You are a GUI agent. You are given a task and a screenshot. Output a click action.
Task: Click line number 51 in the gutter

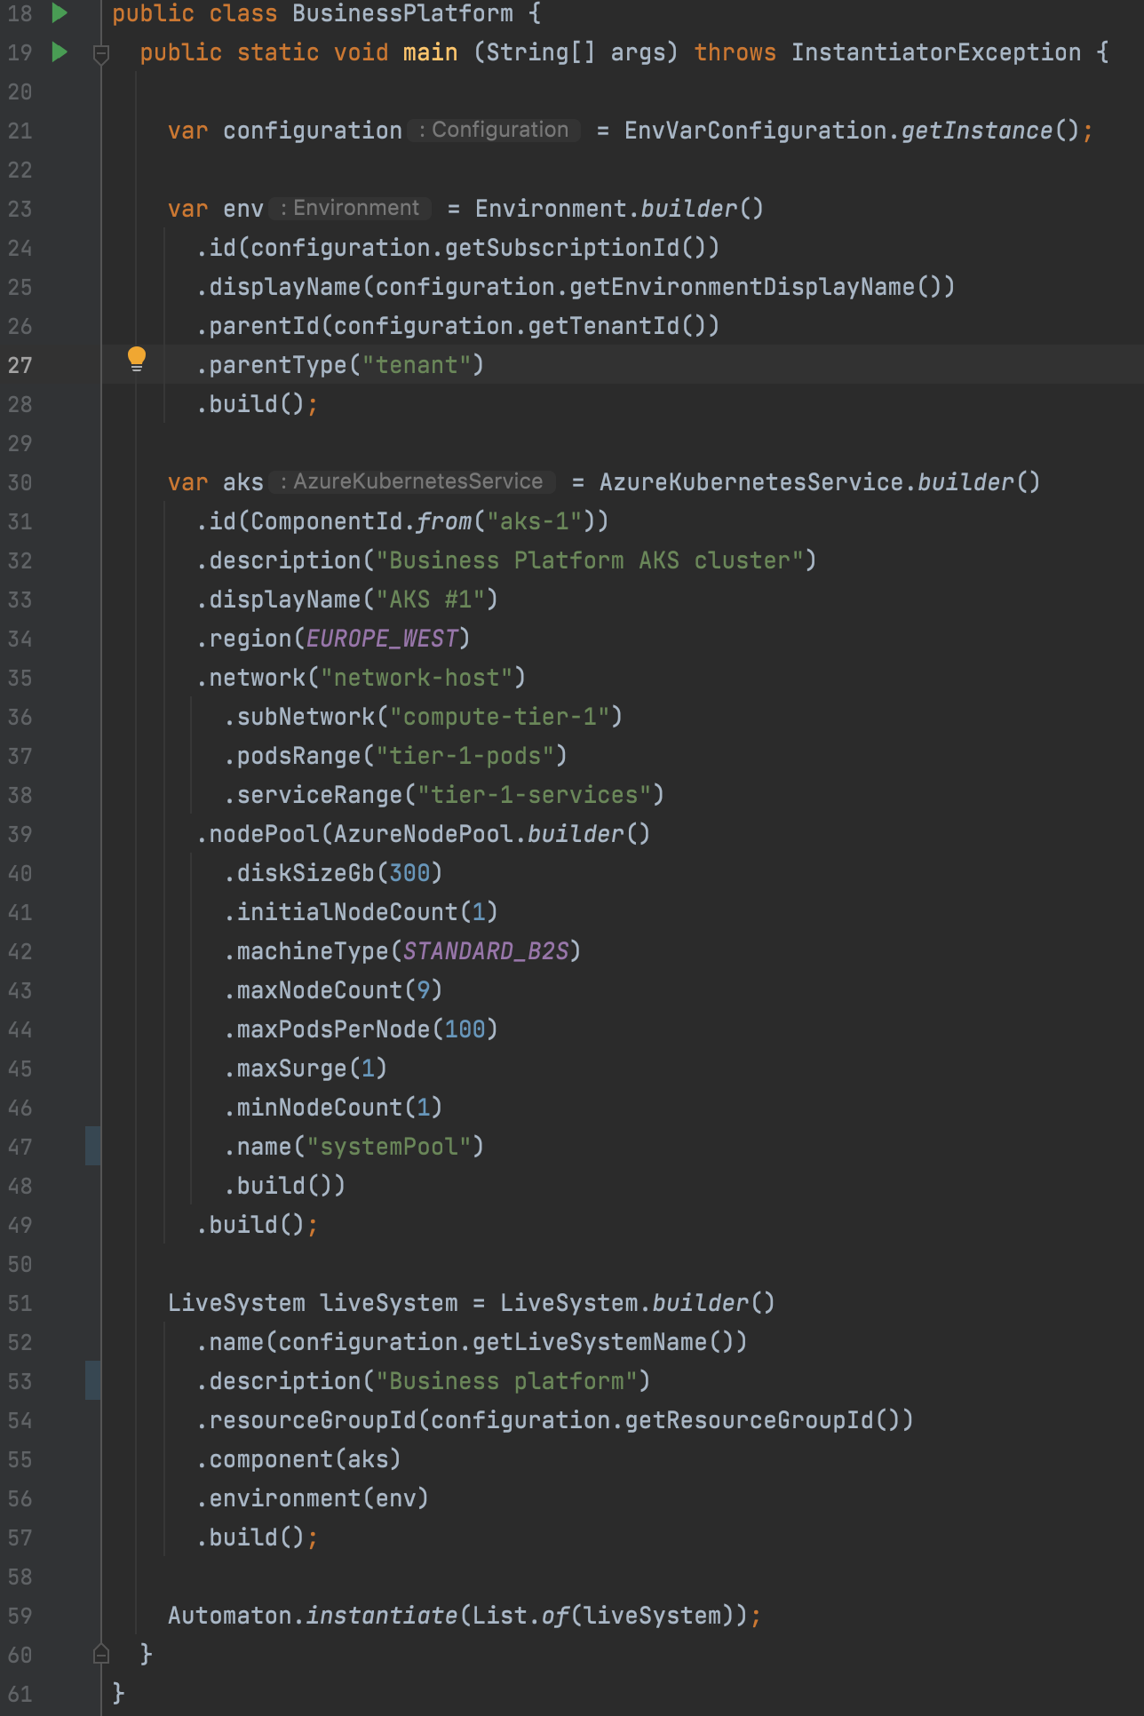click(x=20, y=1303)
